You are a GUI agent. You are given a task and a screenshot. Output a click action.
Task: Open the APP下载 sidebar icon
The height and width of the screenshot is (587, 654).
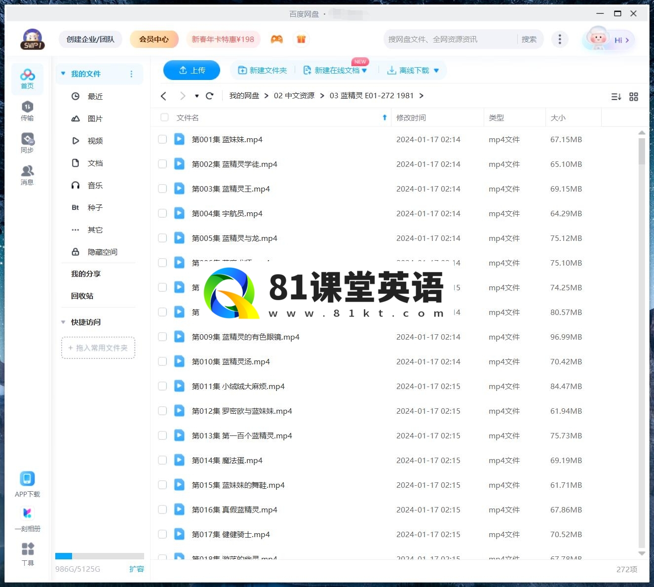(x=27, y=484)
